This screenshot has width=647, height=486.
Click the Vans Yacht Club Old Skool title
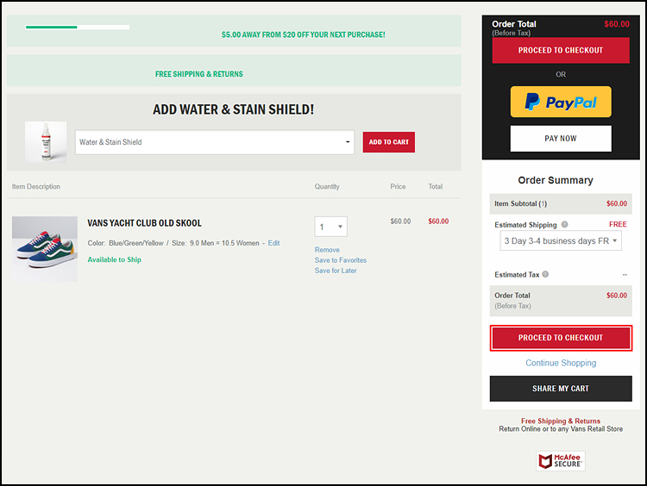point(144,223)
